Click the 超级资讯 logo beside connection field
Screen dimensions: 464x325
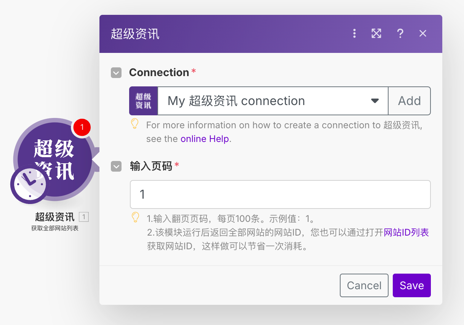point(143,101)
